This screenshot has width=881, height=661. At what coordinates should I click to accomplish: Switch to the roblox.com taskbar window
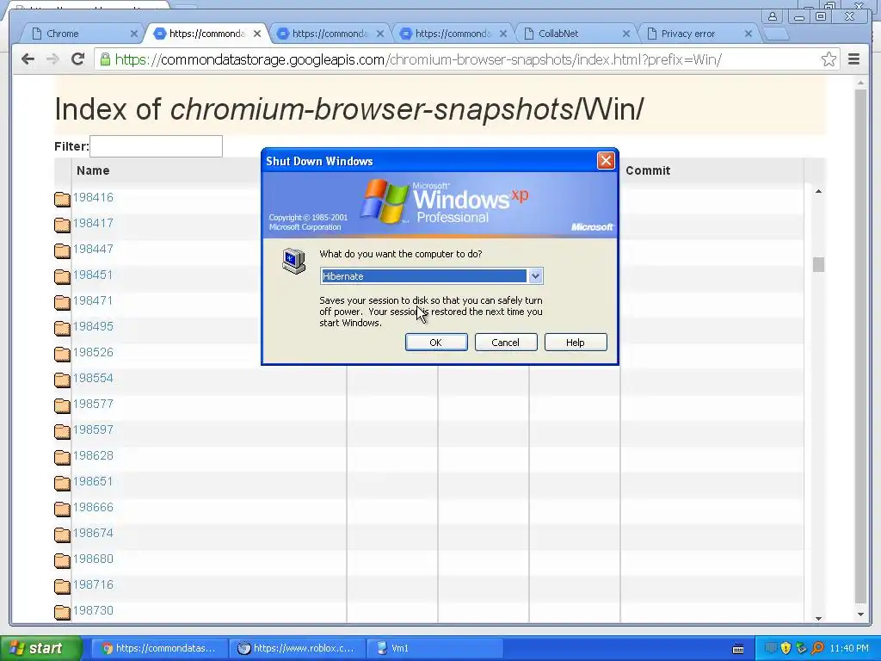296,648
